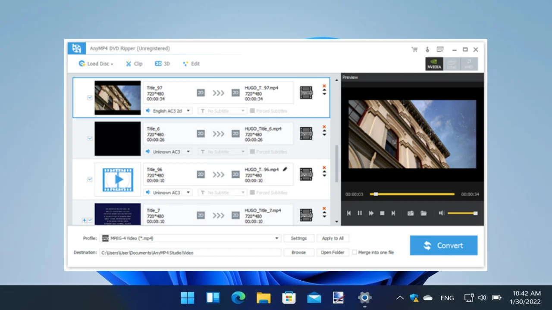The height and width of the screenshot is (310, 552).
Task: Stop the preview playback
Action: point(382,213)
